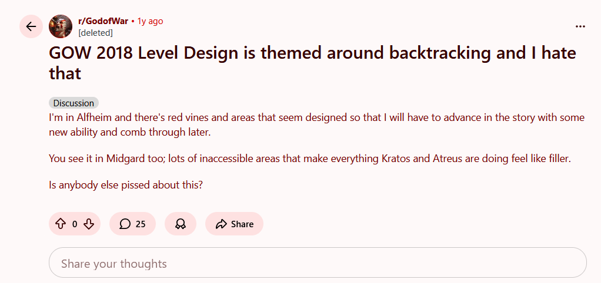The width and height of the screenshot is (601, 283).
Task: Click the comments speech bubble icon
Action: 125,224
